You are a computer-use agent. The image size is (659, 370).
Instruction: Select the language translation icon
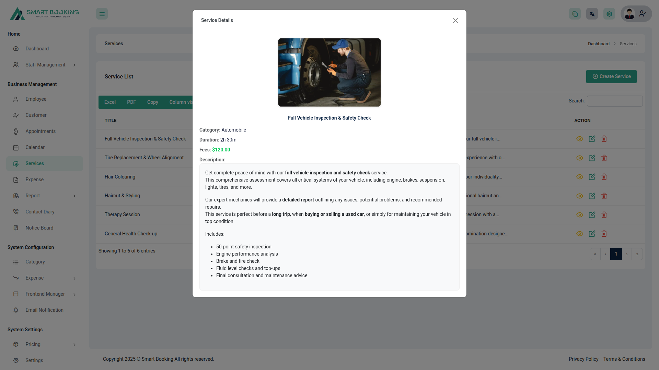click(592, 14)
